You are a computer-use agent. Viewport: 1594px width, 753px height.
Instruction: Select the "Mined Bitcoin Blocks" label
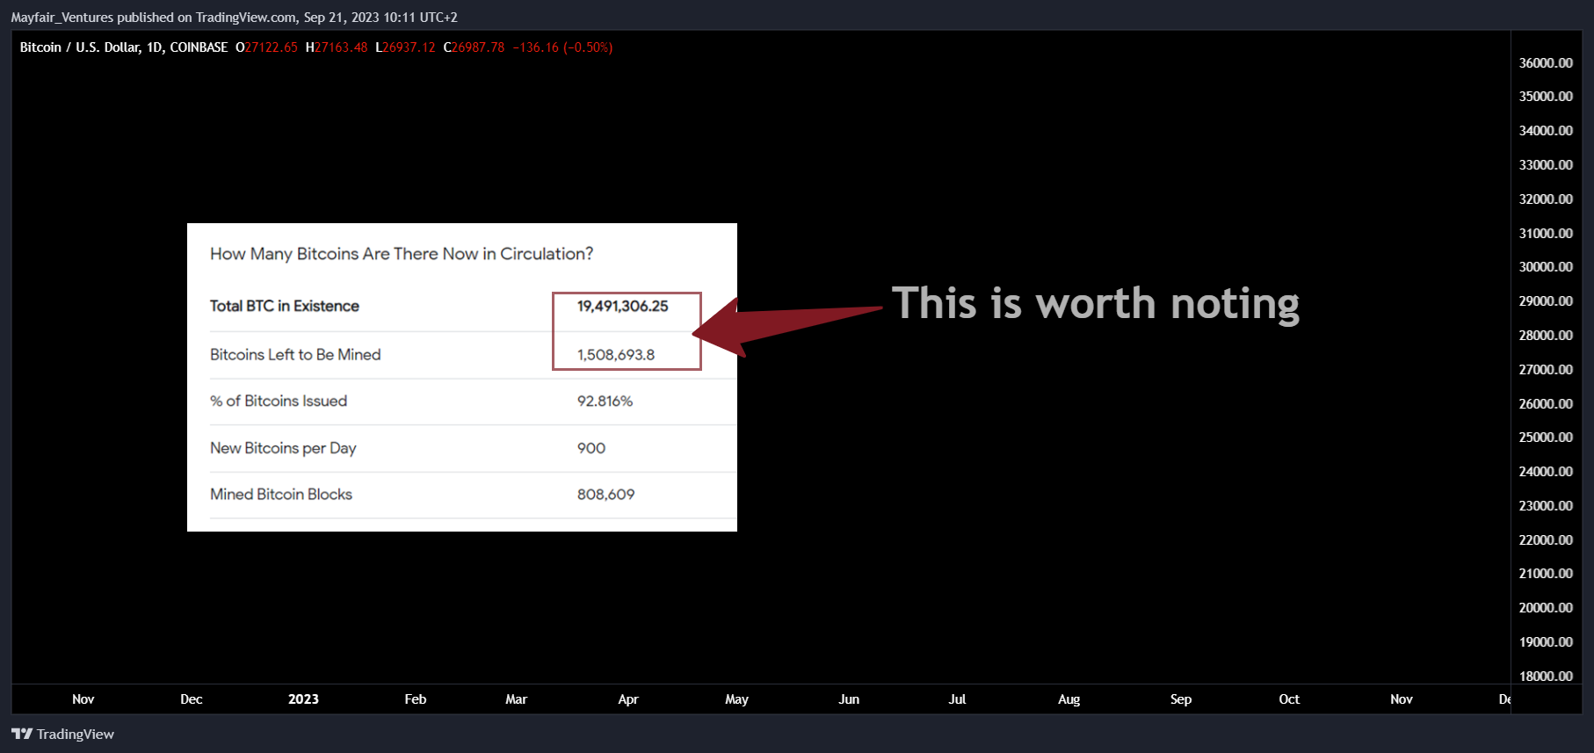click(281, 495)
